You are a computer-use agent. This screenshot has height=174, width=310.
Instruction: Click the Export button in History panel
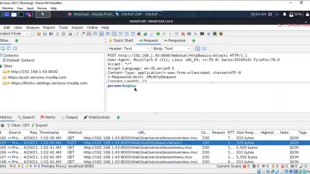tap(40, 126)
